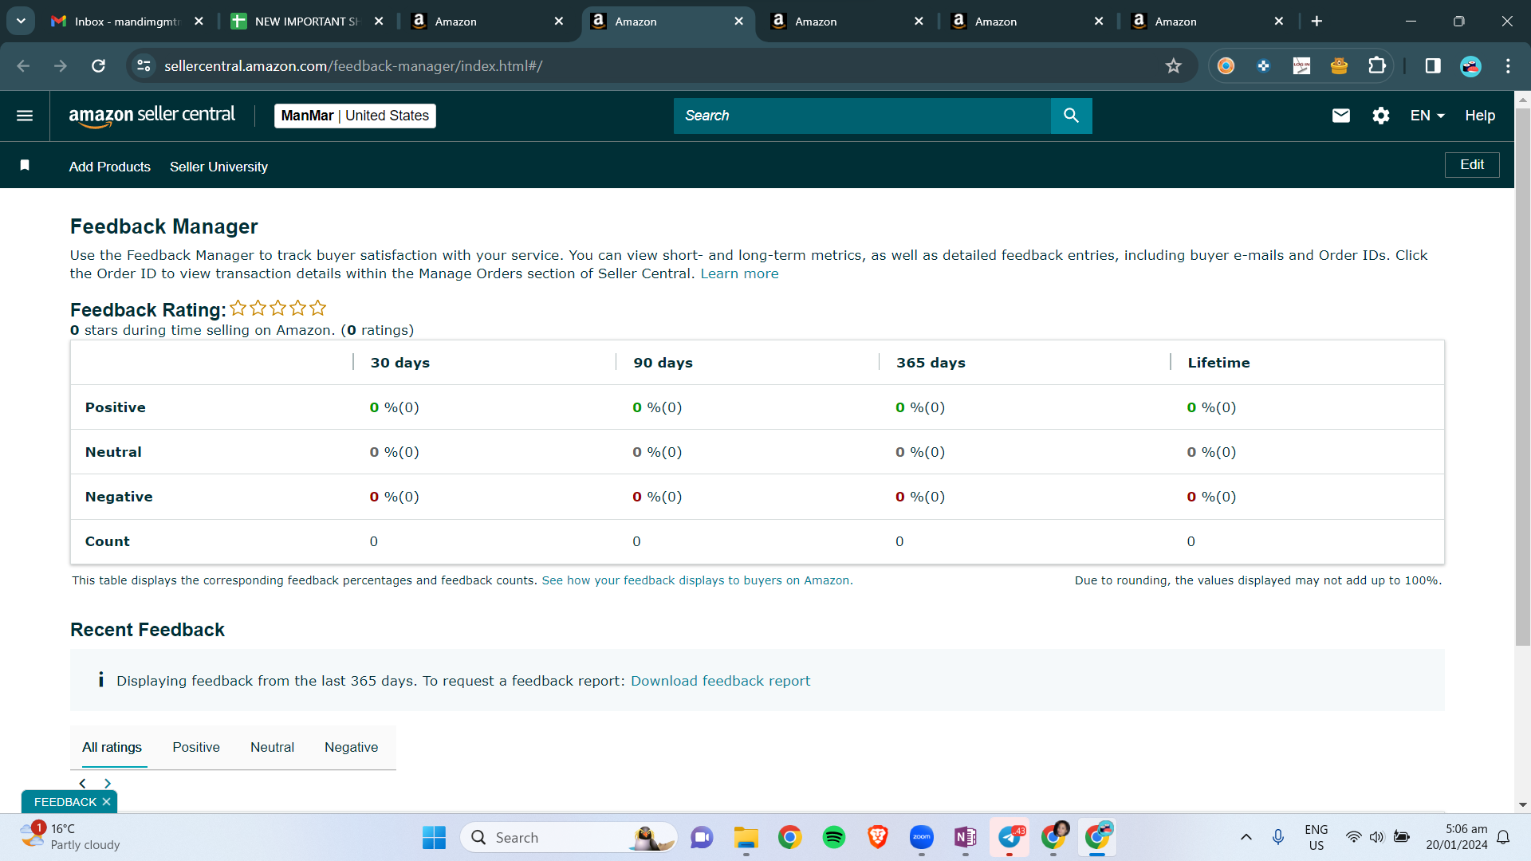Open the Chrome extensions puzzle icon
This screenshot has height=861, width=1531.
coord(1377,65)
